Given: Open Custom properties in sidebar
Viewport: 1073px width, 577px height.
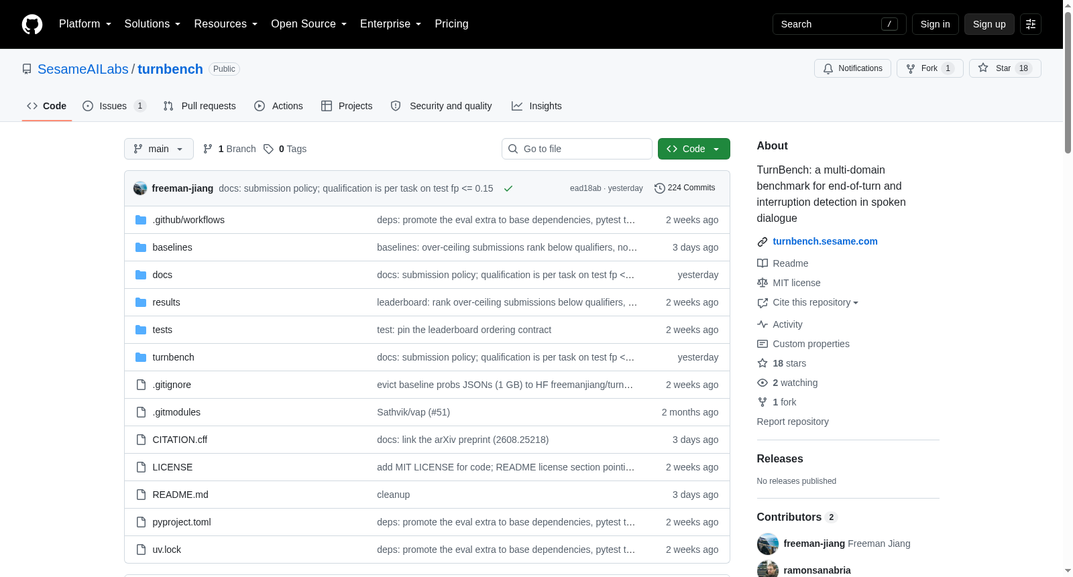Looking at the screenshot, I should point(803,344).
